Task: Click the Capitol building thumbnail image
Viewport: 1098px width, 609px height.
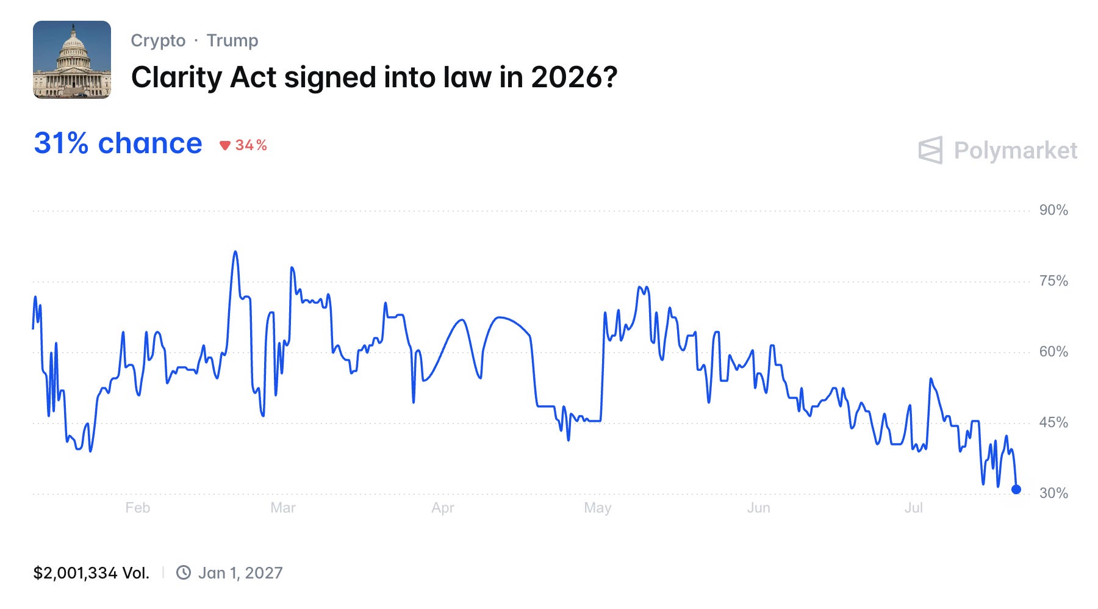Action: tap(72, 60)
